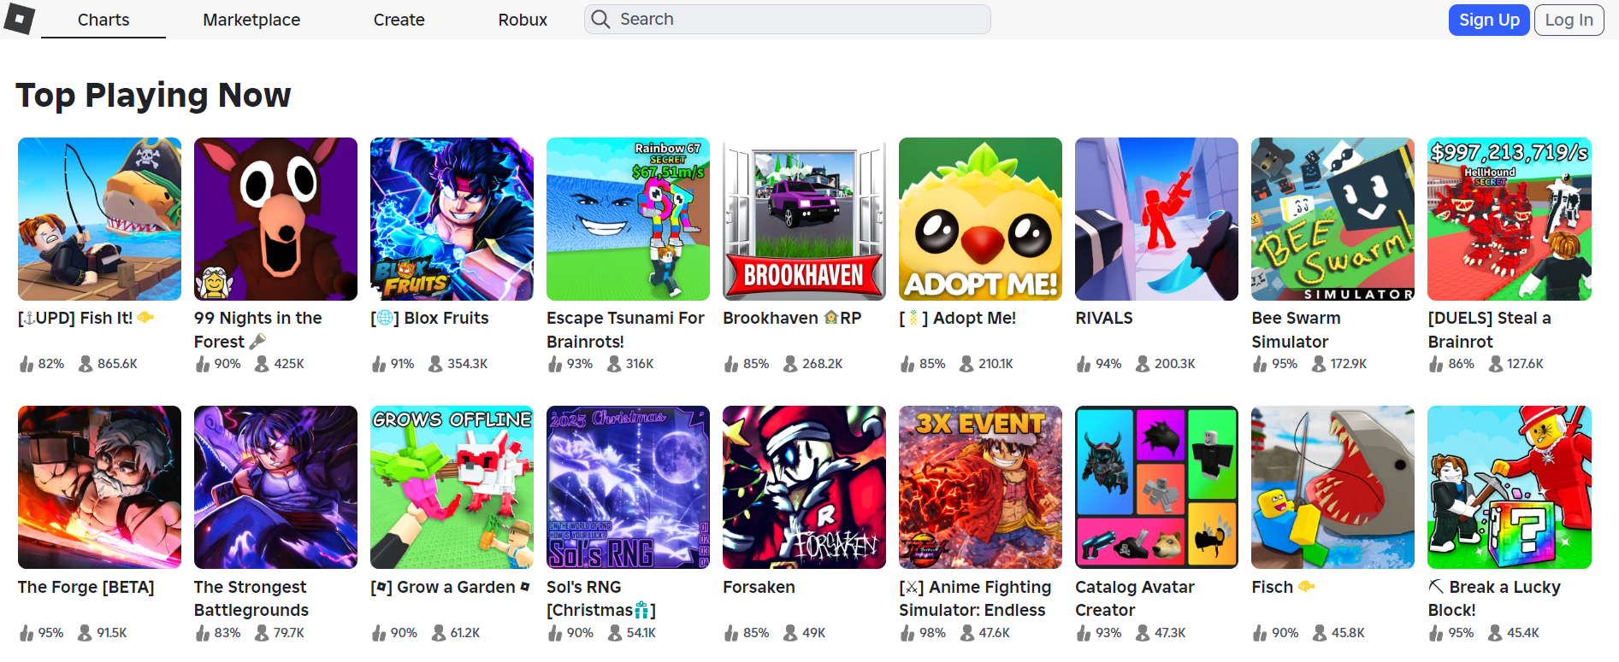Click thumbs-up icon under Catalog Avatar Creator
This screenshot has height=662, width=1619.
point(1084,633)
